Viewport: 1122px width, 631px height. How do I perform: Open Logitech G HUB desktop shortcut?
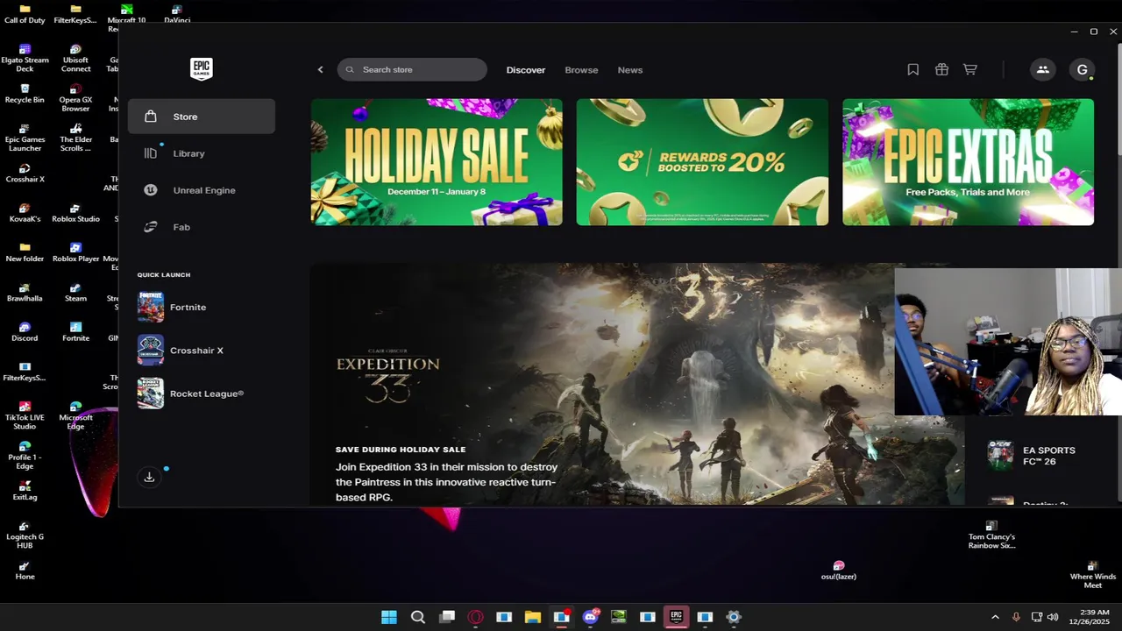pos(25,535)
